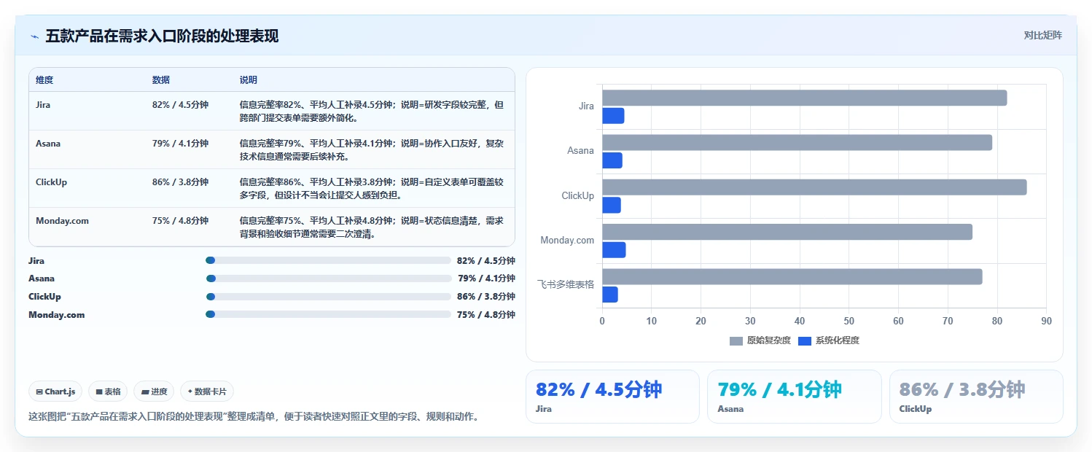Click the ClickUp label in the progress list
The image size is (1092, 452).
pos(44,297)
